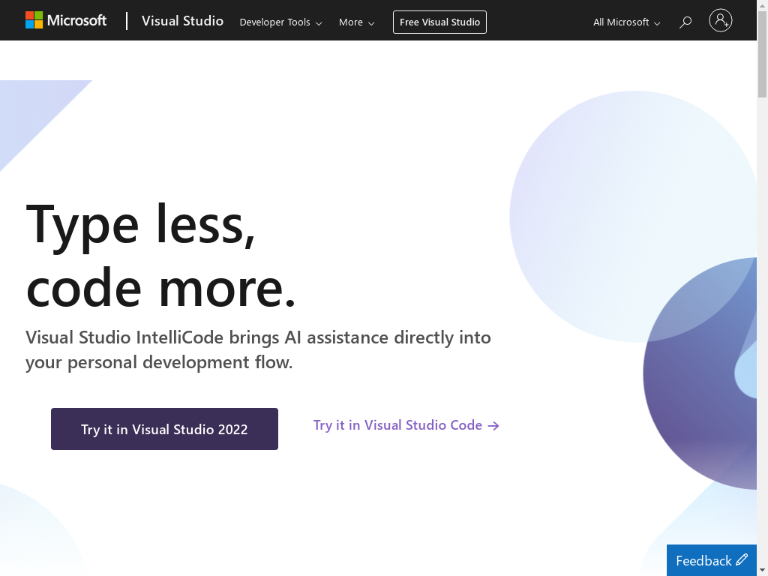Expand the More menu
This screenshot has height=576, width=768.
[x=356, y=22]
